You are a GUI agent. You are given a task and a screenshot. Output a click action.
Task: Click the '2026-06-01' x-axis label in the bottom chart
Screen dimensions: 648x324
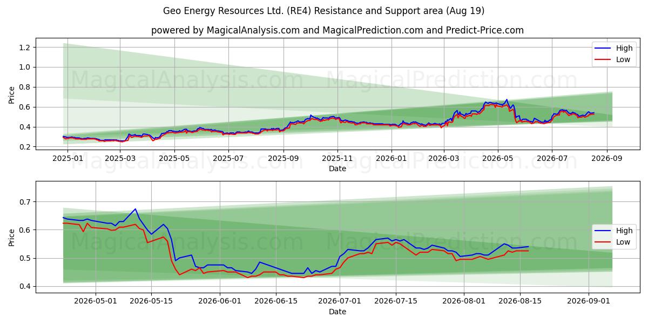[x=220, y=302]
